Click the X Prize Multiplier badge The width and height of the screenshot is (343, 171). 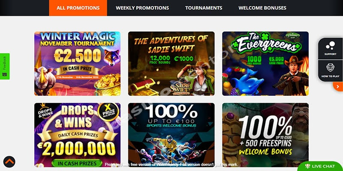(x=108, y=112)
